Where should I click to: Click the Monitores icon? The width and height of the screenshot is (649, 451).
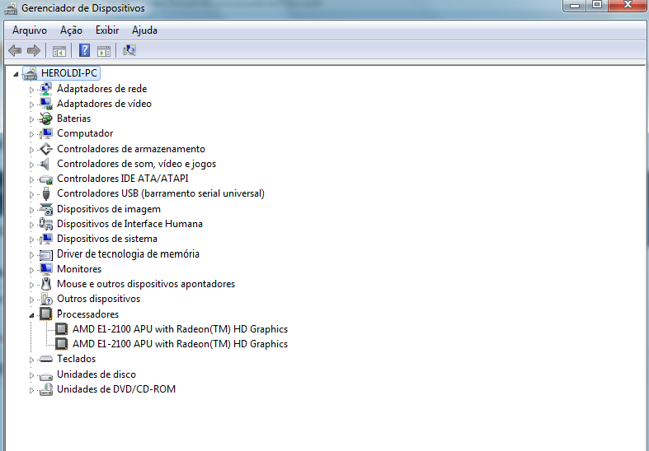[x=46, y=269]
